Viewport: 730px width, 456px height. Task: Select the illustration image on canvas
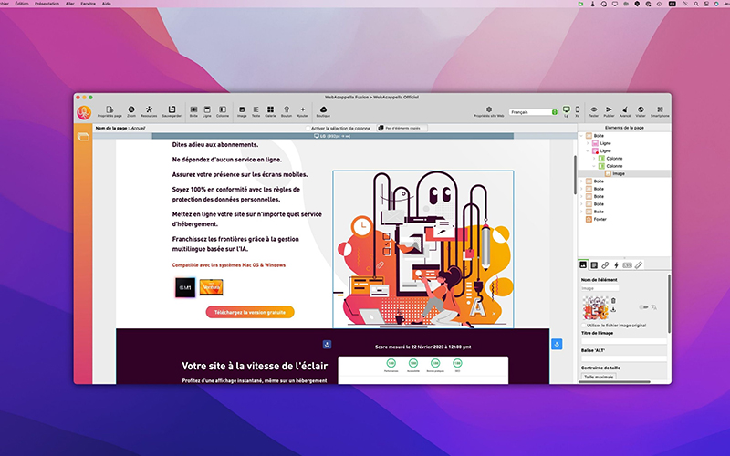[423, 249]
